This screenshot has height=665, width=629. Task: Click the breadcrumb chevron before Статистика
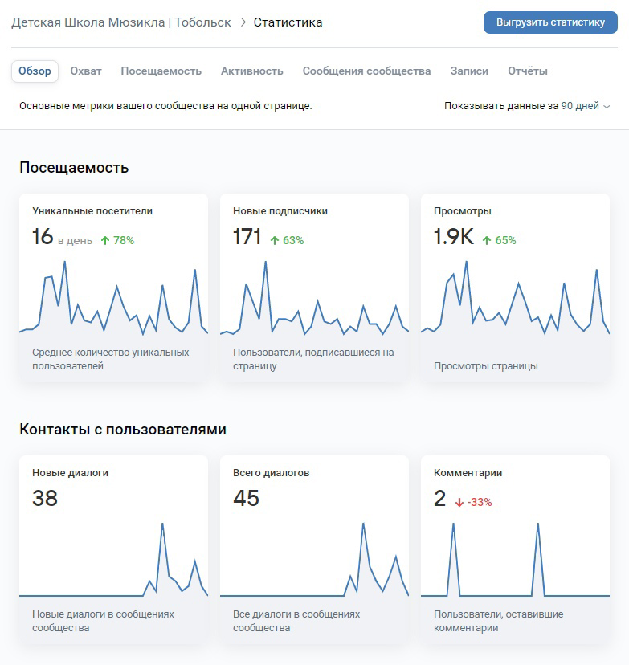243,22
